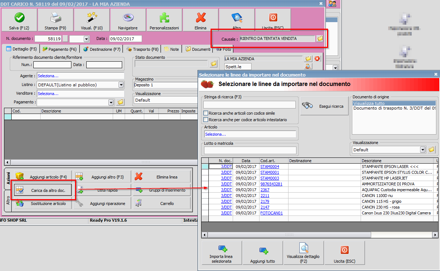This screenshot has width=440, height=271.
Task: Open folder icon next to Causale field
Action: pos(320,38)
